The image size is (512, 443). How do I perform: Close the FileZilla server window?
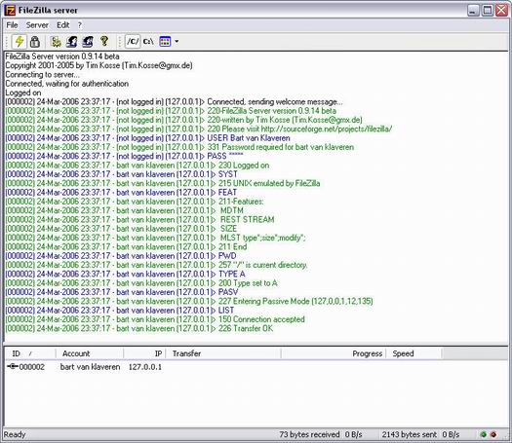pyautogui.click(x=501, y=11)
